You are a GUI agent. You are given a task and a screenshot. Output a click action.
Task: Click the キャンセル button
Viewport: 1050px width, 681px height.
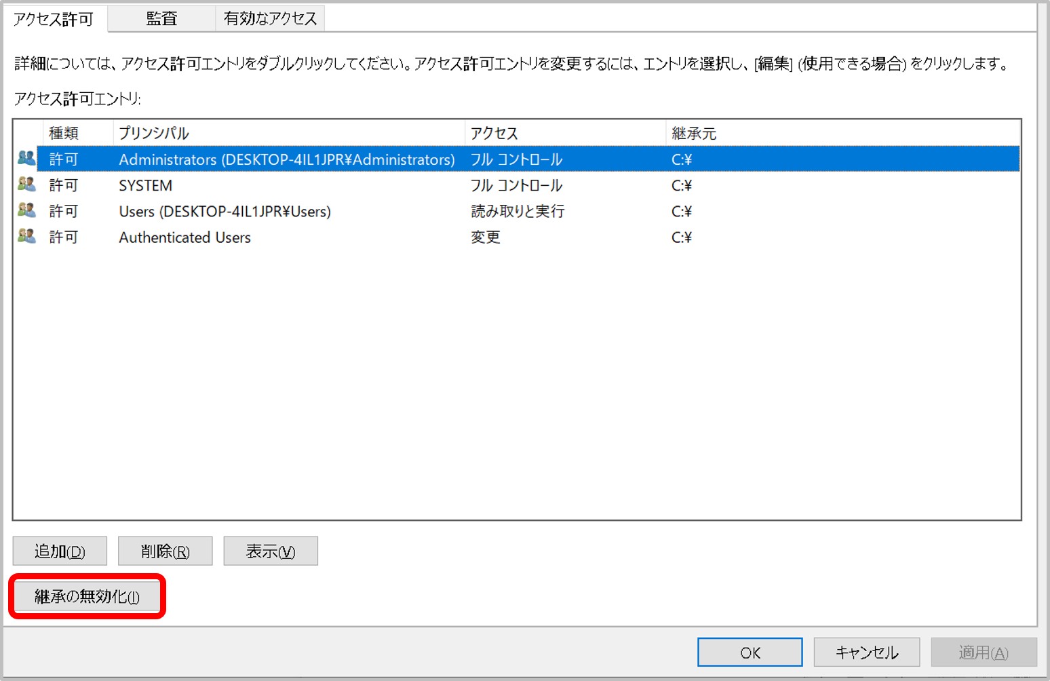866,653
